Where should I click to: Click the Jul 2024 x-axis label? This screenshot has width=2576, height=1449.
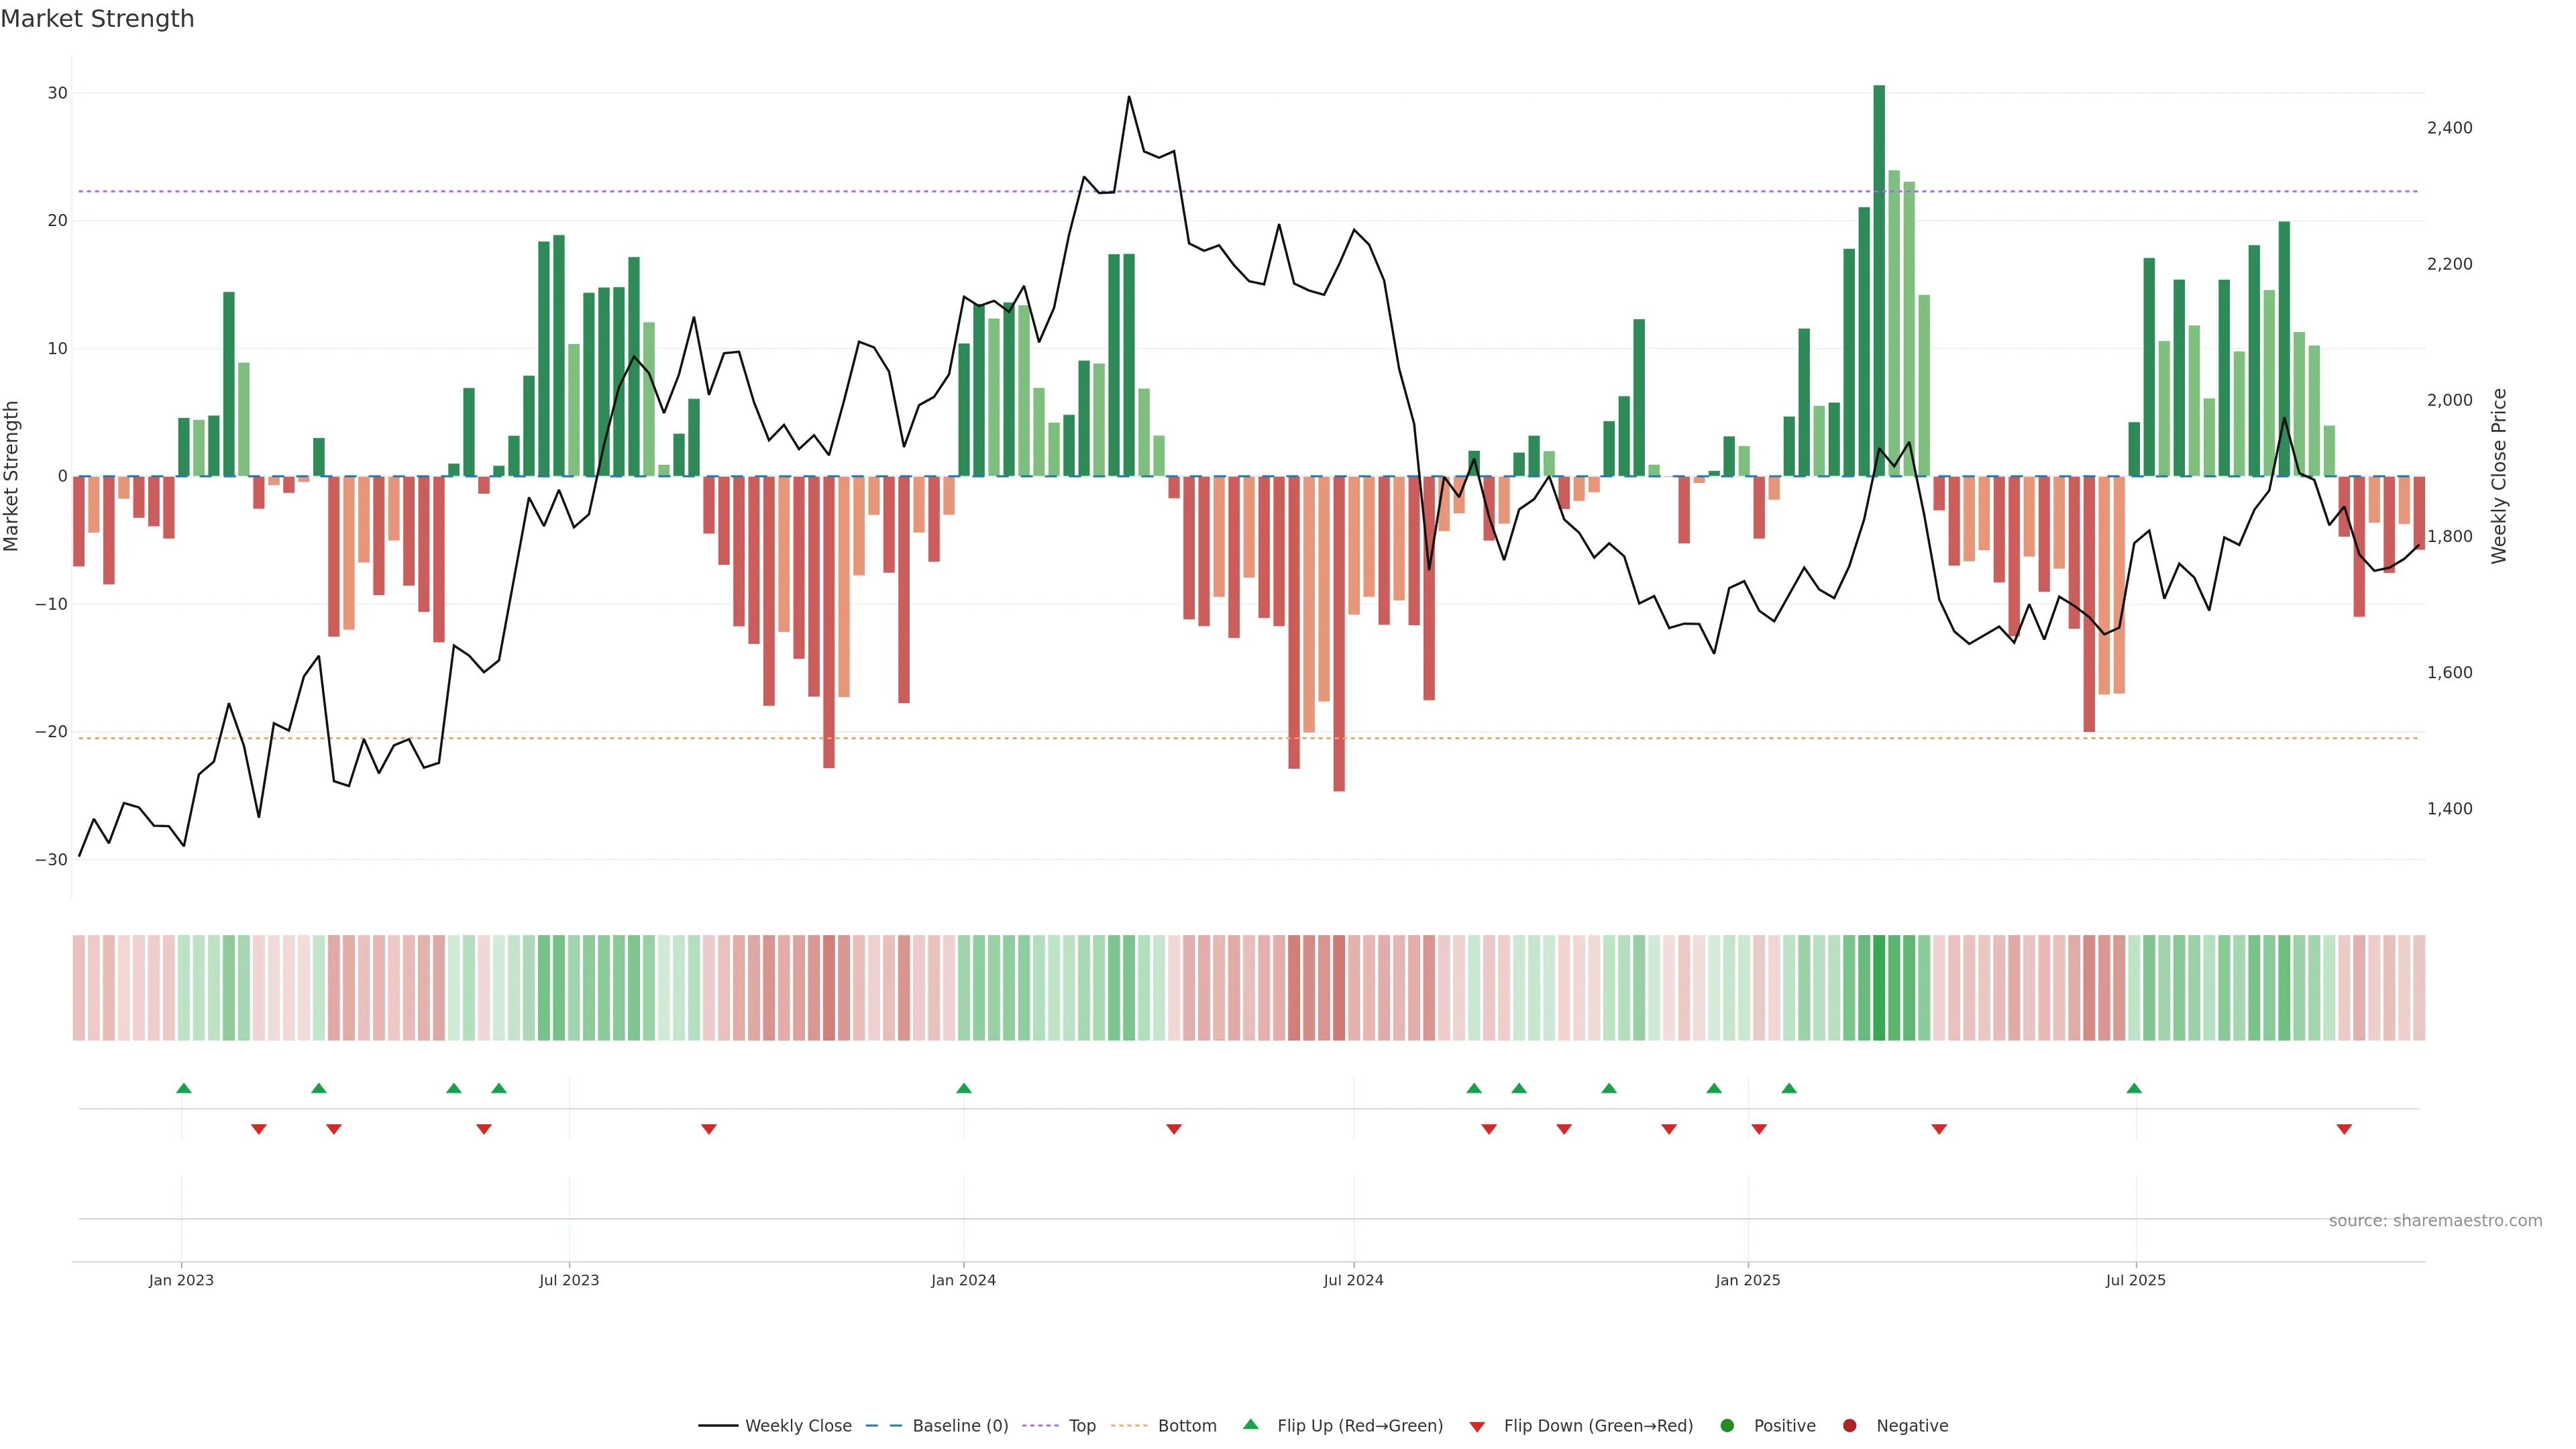(1353, 1280)
